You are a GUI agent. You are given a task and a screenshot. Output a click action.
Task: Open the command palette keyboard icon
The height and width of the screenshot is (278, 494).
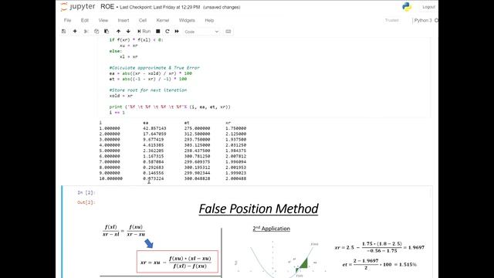228,31
